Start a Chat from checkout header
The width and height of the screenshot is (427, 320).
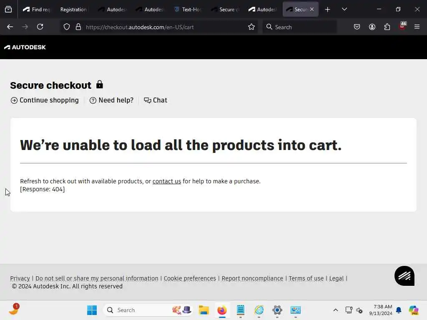tap(156, 100)
